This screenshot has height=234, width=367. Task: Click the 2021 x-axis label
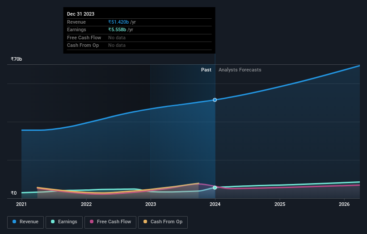pyautogui.click(x=21, y=205)
